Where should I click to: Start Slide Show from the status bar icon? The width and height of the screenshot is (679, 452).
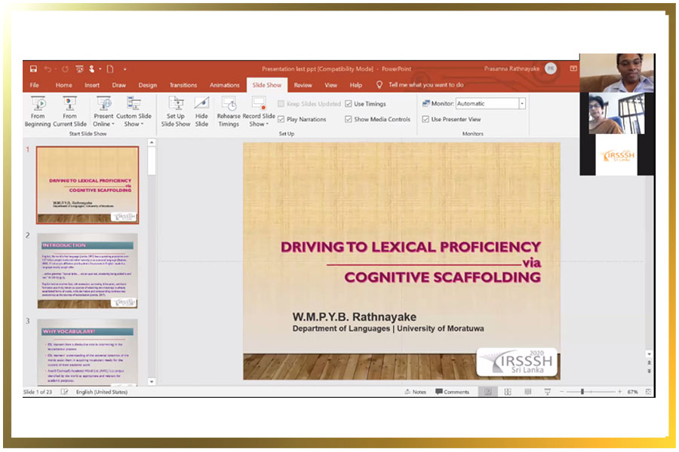click(548, 392)
